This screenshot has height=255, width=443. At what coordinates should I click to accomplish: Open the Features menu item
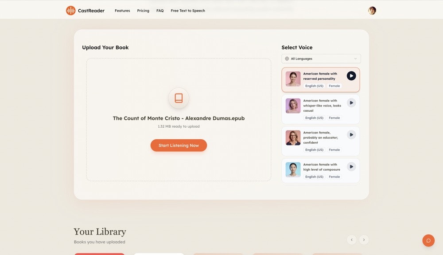coord(122,11)
